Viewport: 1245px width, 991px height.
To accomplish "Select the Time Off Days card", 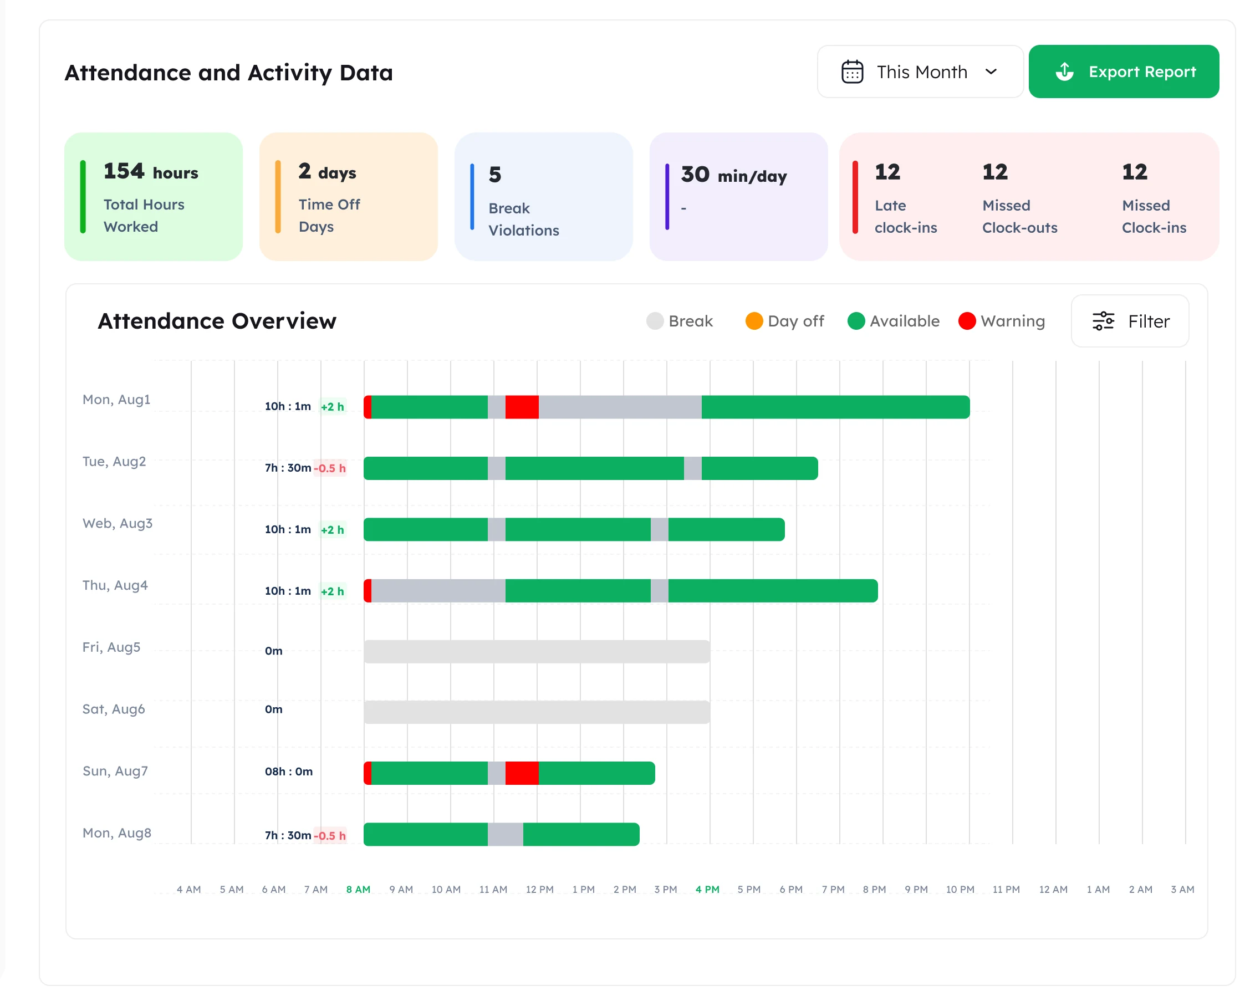I will 348,197.
